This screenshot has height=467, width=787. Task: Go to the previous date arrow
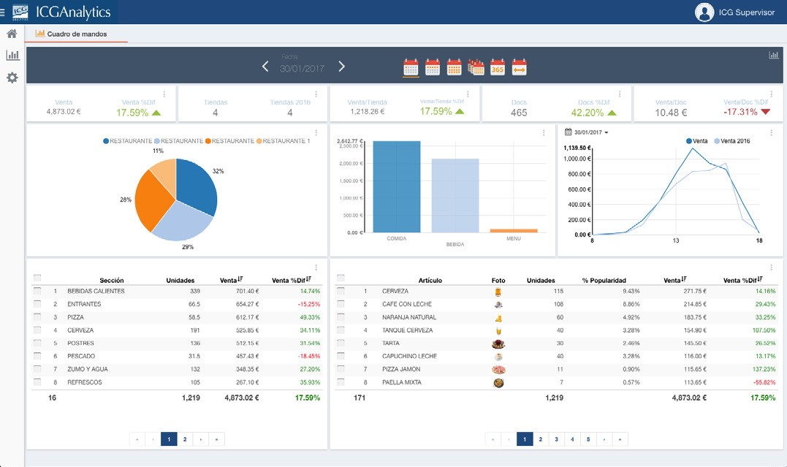[x=265, y=67]
